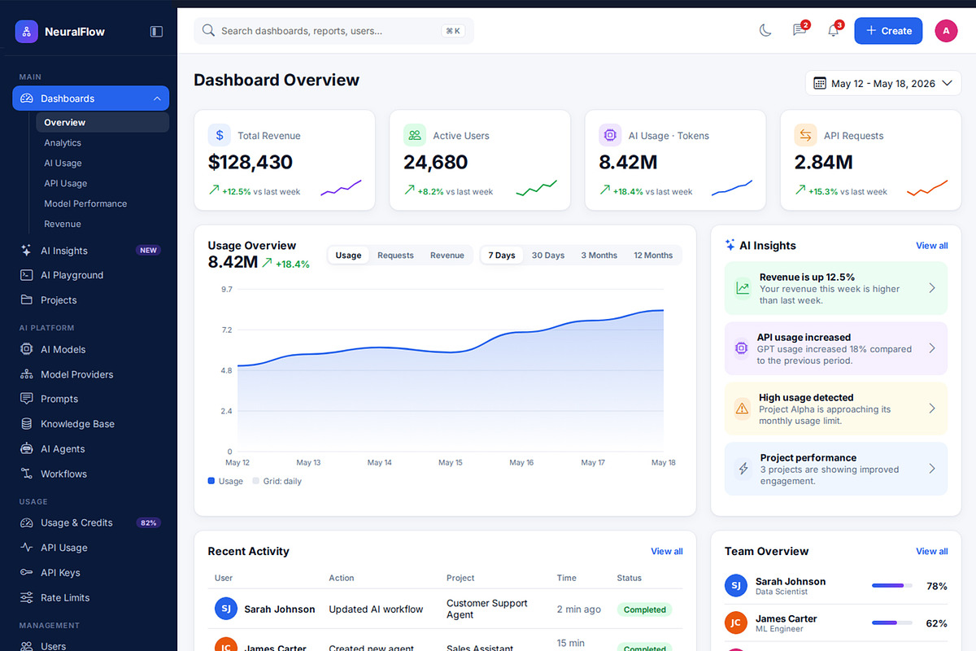Click the Create button
The width and height of the screenshot is (976, 651).
(888, 31)
